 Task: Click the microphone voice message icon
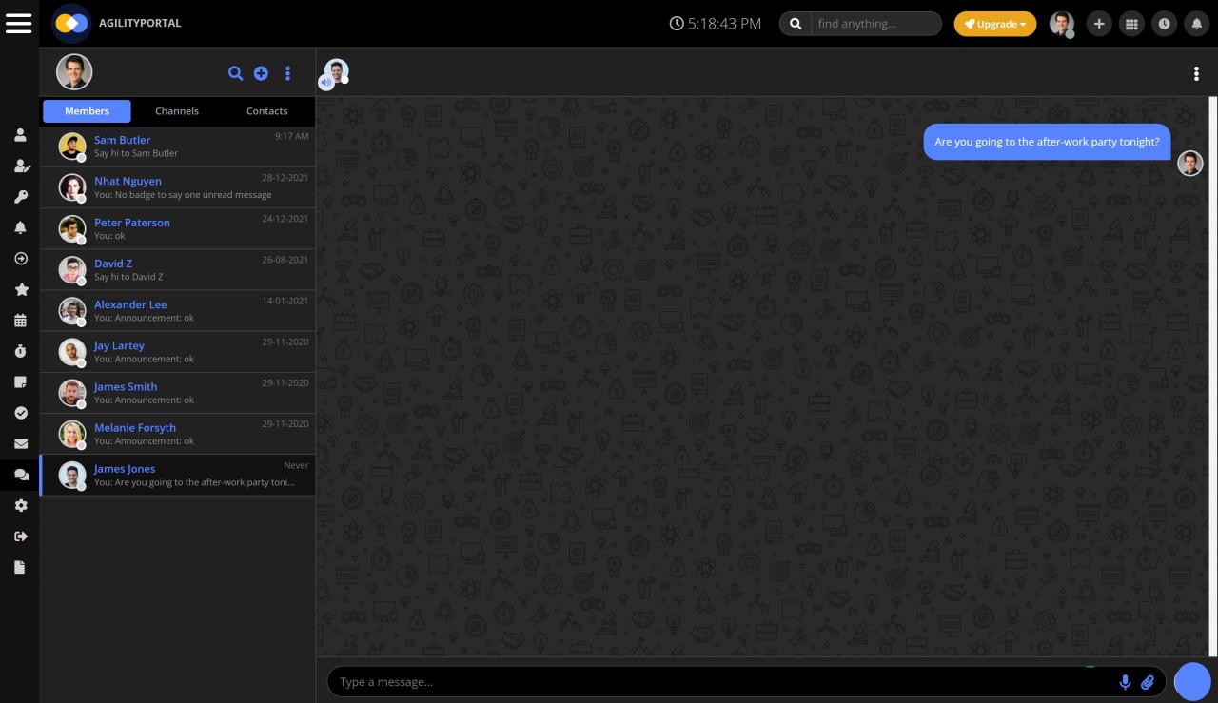1125,682
